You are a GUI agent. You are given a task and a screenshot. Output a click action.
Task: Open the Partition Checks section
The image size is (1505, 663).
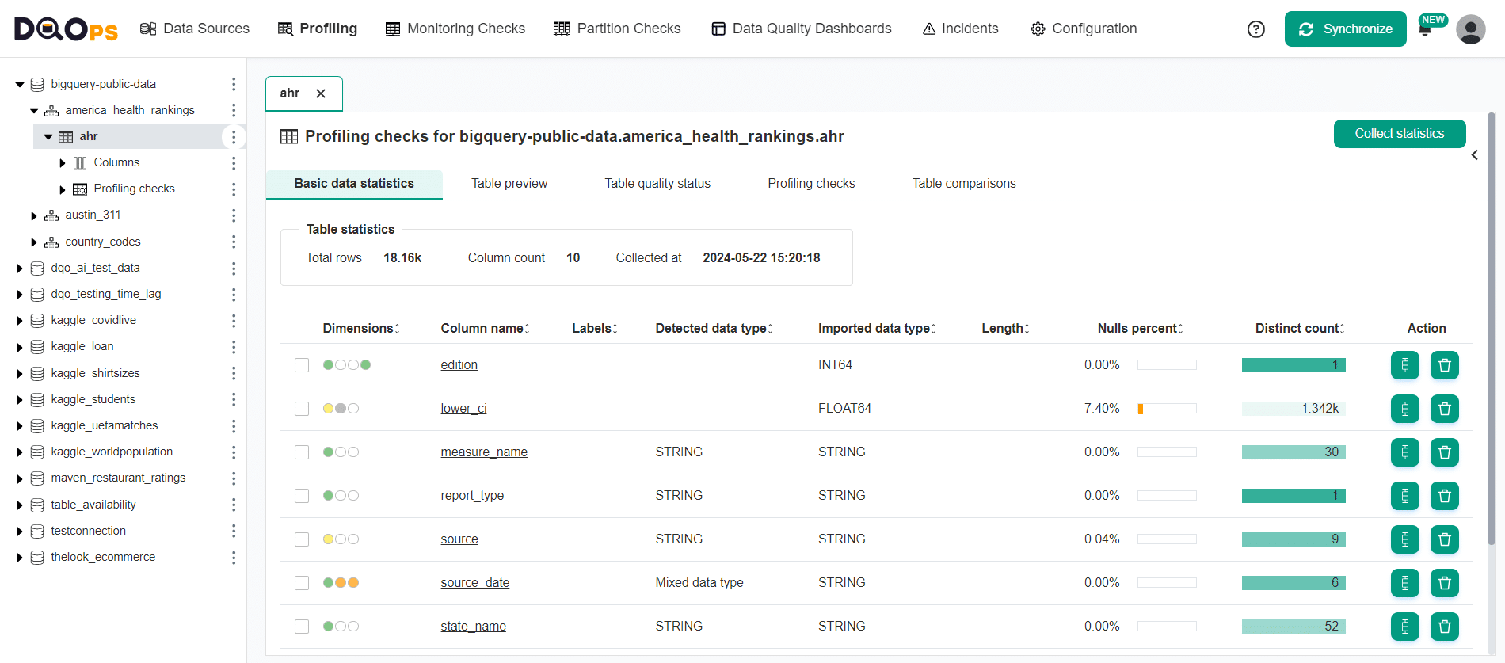tap(617, 29)
